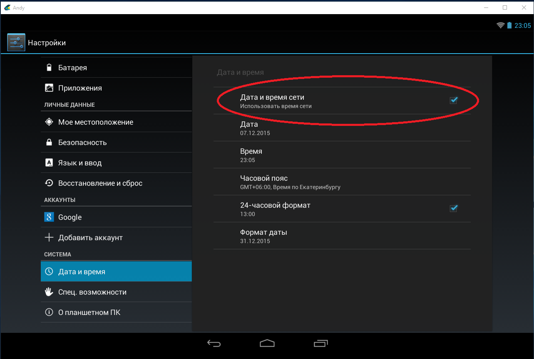Click the Настройки title text
The height and width of the screenshot is (359, 534).
point(47,43)
